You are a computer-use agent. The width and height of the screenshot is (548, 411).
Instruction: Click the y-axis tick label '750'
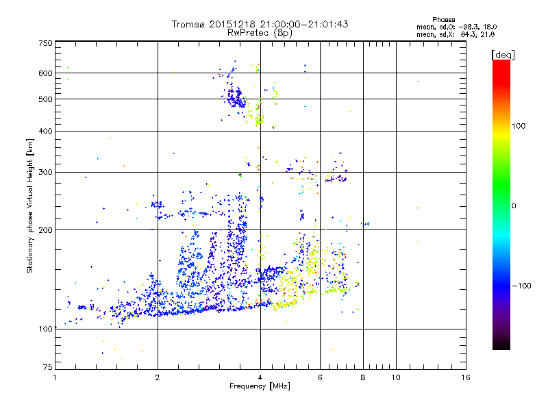[45, 43]
